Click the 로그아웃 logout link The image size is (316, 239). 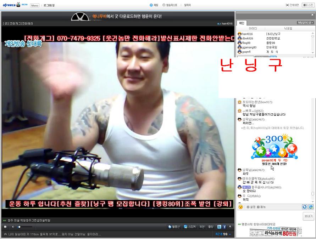click(49, 5)
